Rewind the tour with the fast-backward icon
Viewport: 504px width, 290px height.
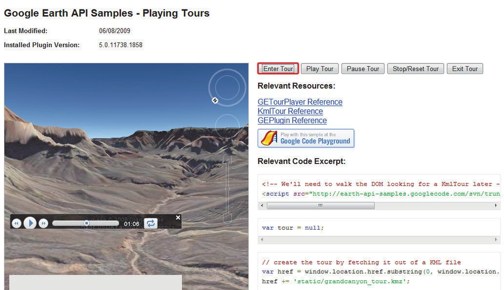(x=17, y=223)
